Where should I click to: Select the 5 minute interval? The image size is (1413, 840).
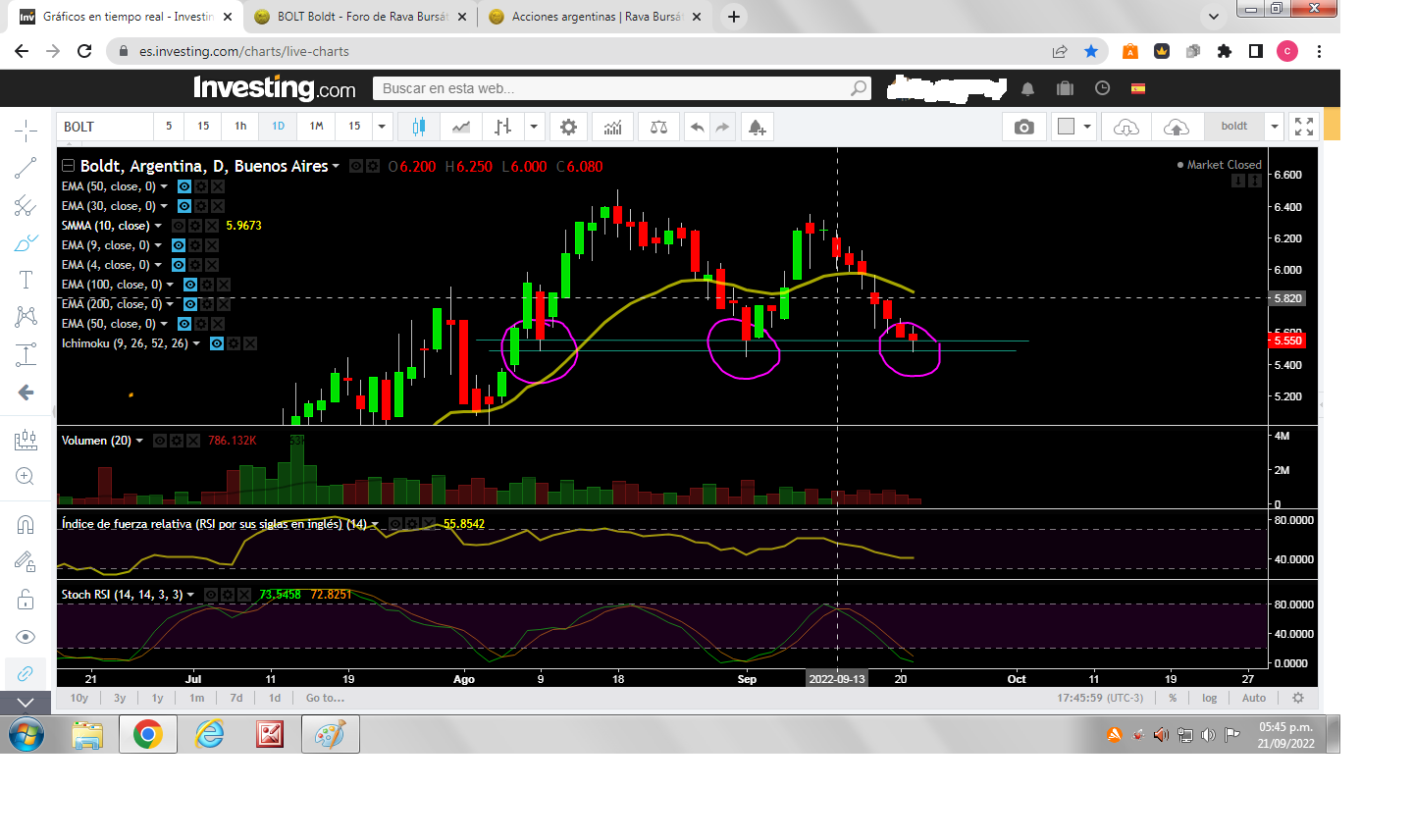pos(169,127)
